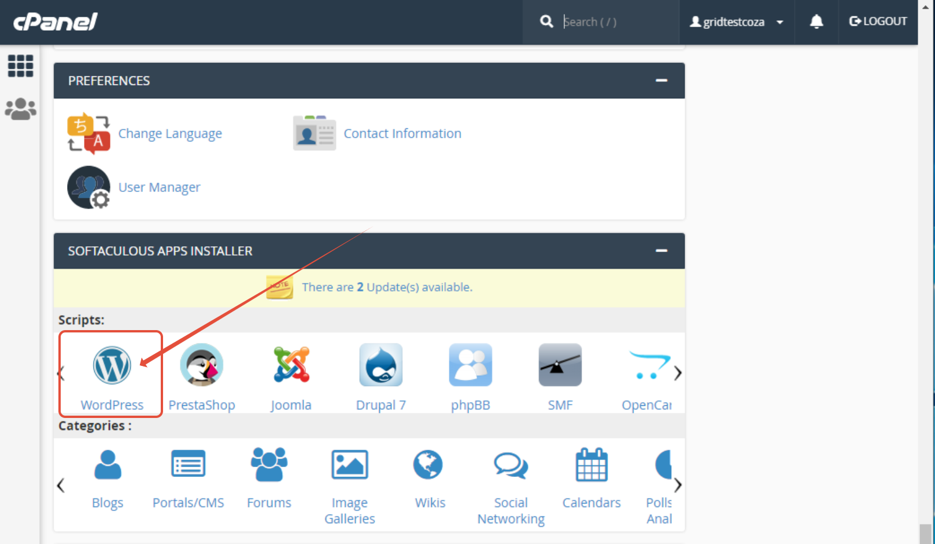Open the PrestaShop script icon
The image size is (935, 544).
(201, 365)
